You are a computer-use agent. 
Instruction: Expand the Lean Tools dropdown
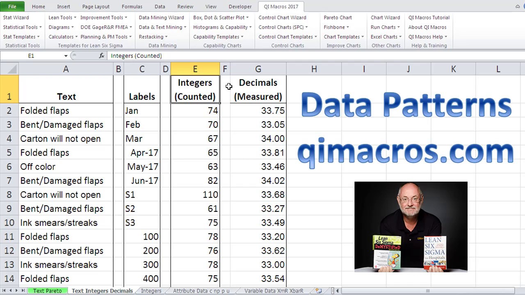[x=62, y=18]
